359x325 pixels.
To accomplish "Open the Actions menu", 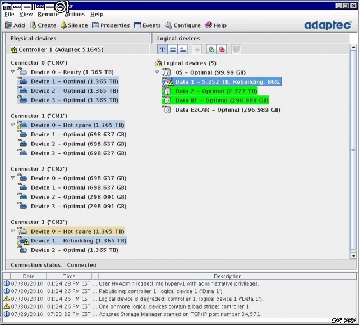I will click(x=75, y=14).
